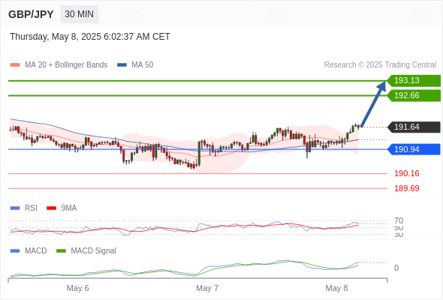The height and width of the screenshot is (300, 443).
Task: Click the GBP/JPY symbol title
Action: pos(31,14)
